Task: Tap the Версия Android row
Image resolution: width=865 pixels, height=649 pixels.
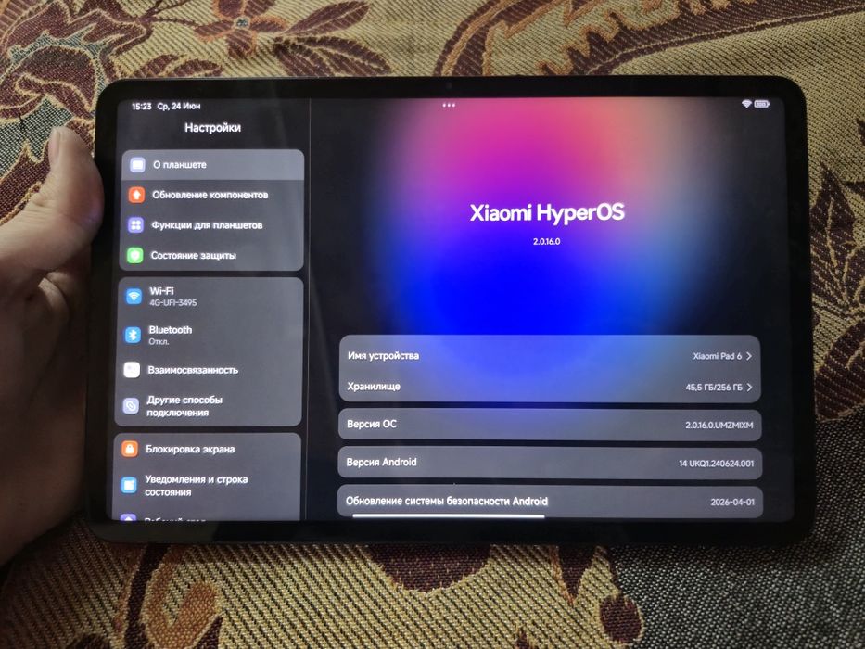Action: click(550, 463)
